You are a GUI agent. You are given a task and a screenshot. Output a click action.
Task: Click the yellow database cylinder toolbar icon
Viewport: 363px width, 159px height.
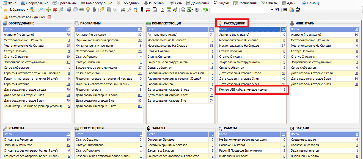point(291,10)
